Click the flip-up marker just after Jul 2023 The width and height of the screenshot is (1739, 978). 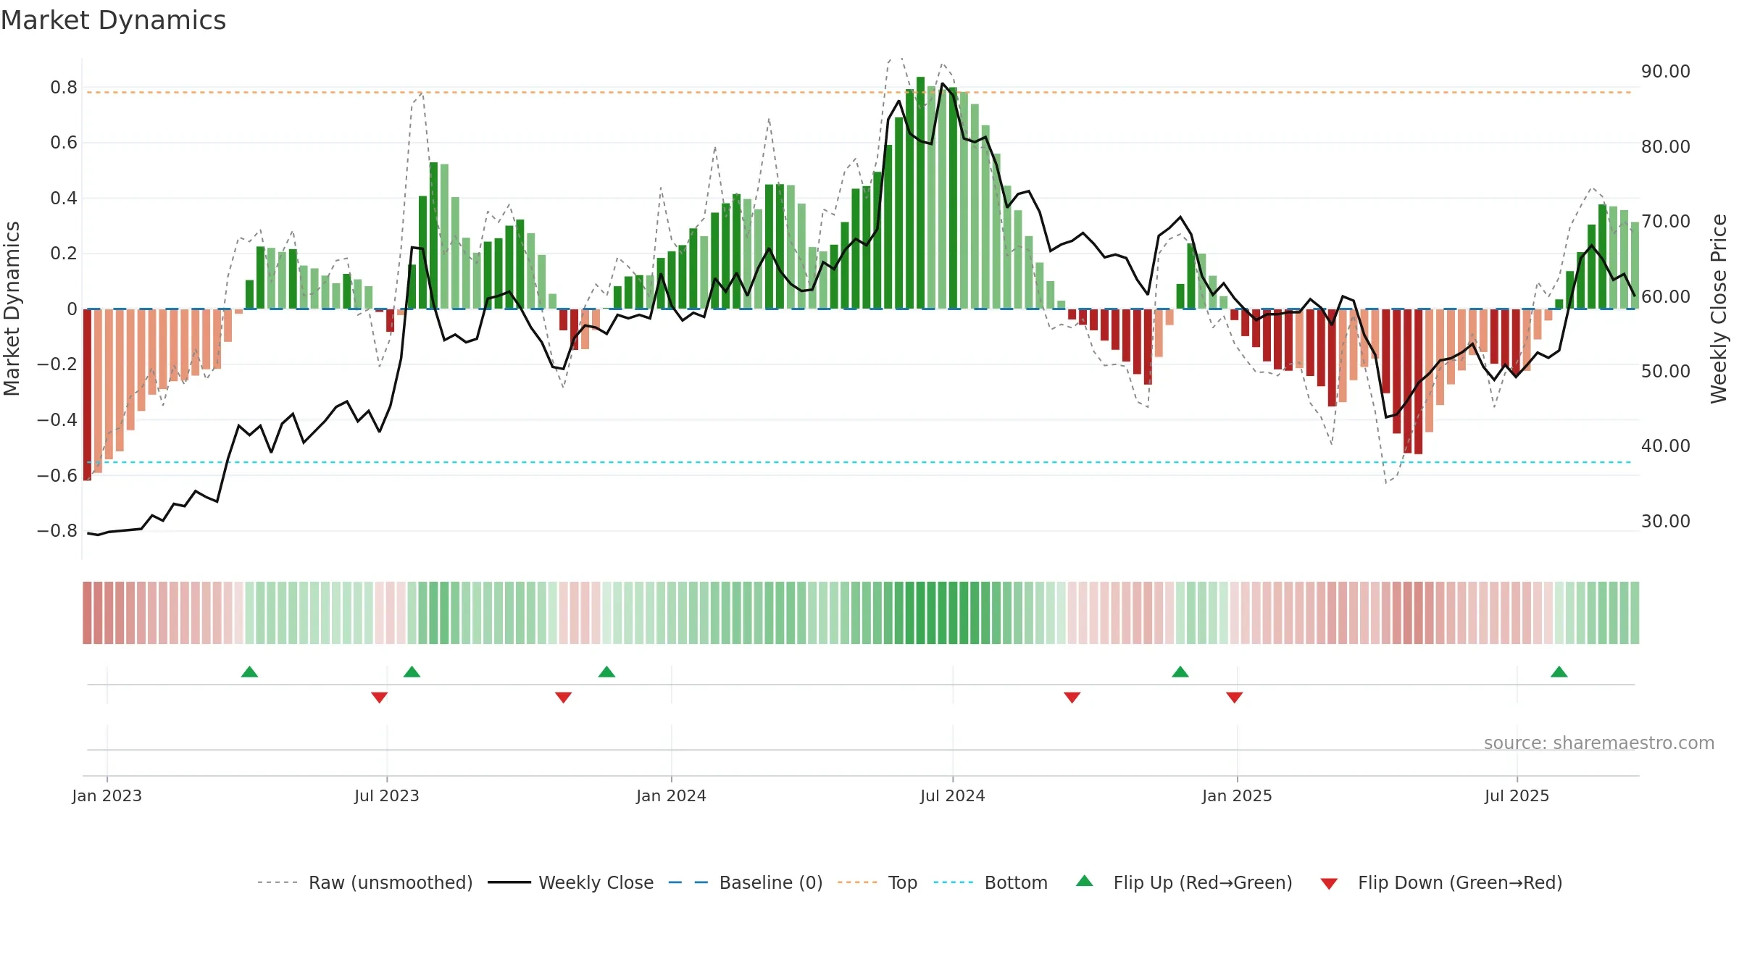tap(412, 672)
